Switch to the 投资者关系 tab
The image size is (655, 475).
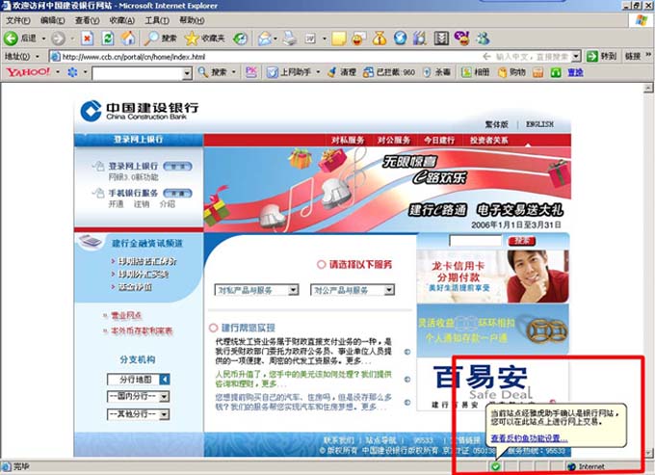coord(489,141)
